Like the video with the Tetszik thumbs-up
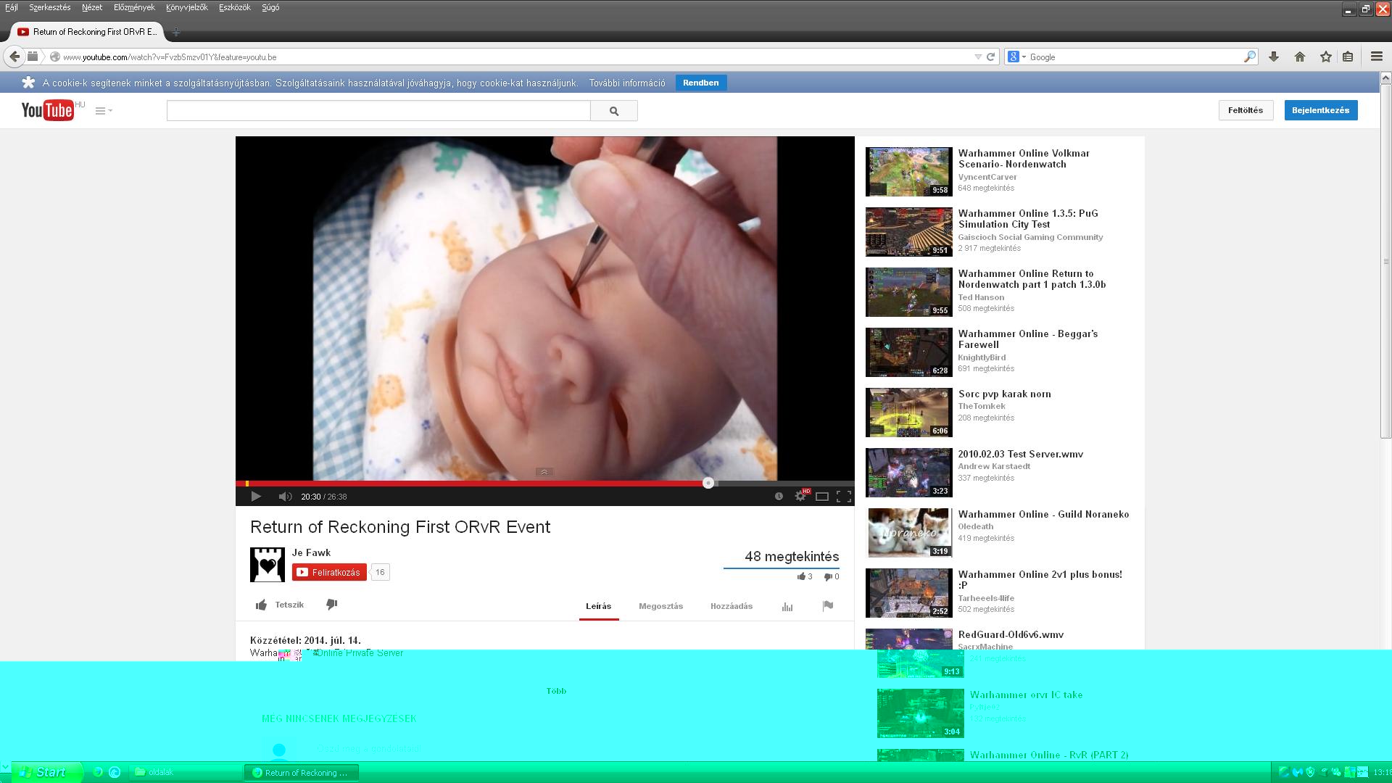Viewport: 1392px width, 783px height. click(x=280, y=605)
